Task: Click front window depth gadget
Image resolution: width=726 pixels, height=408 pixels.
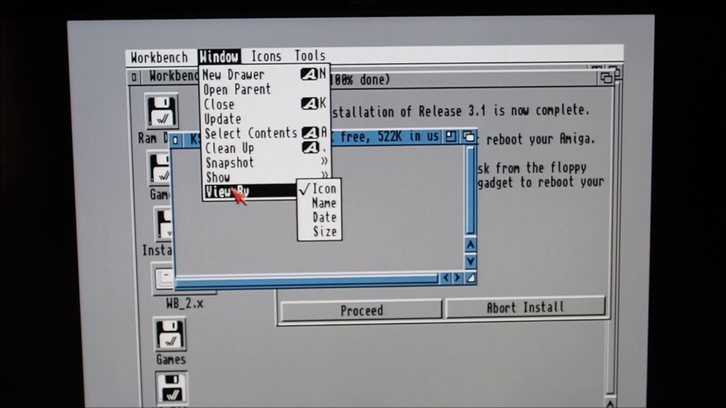Action: (468, 137)
